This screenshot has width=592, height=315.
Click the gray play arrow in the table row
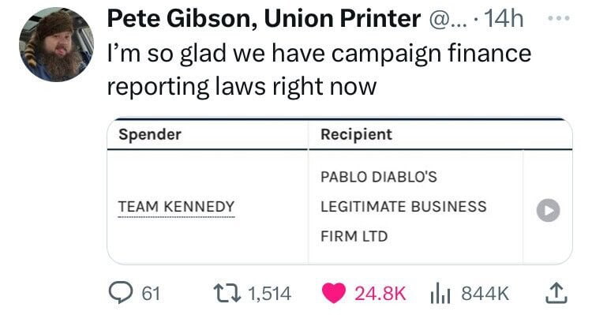click(x=549, y=210)
